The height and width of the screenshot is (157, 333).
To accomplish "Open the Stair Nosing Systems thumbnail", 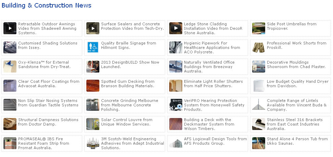I will pos(10,105).
